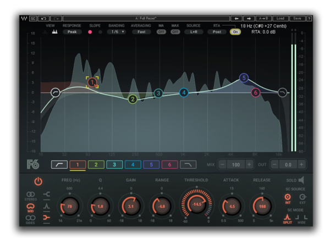Image resolution: width=330 pixels, height=238 pixels.
Task: Click the RANGE knob showing -4.0
Action: (x=162, y=207)
